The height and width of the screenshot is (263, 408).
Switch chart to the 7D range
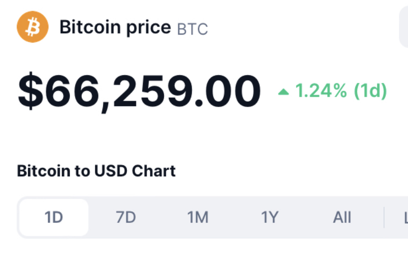click(125, 217)
